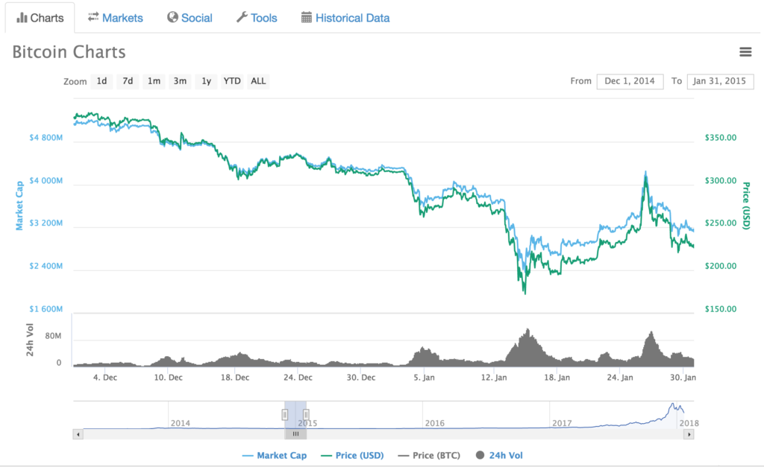Click the $250.00 price axis label
The height and width of the screenshot is (467, 764).
(721, 223)
